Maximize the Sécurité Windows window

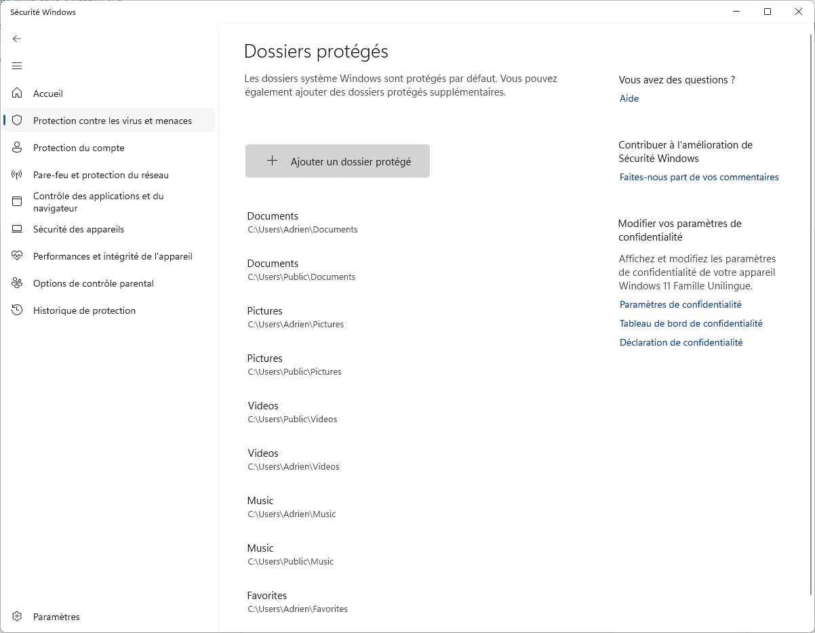coord(768,12)
